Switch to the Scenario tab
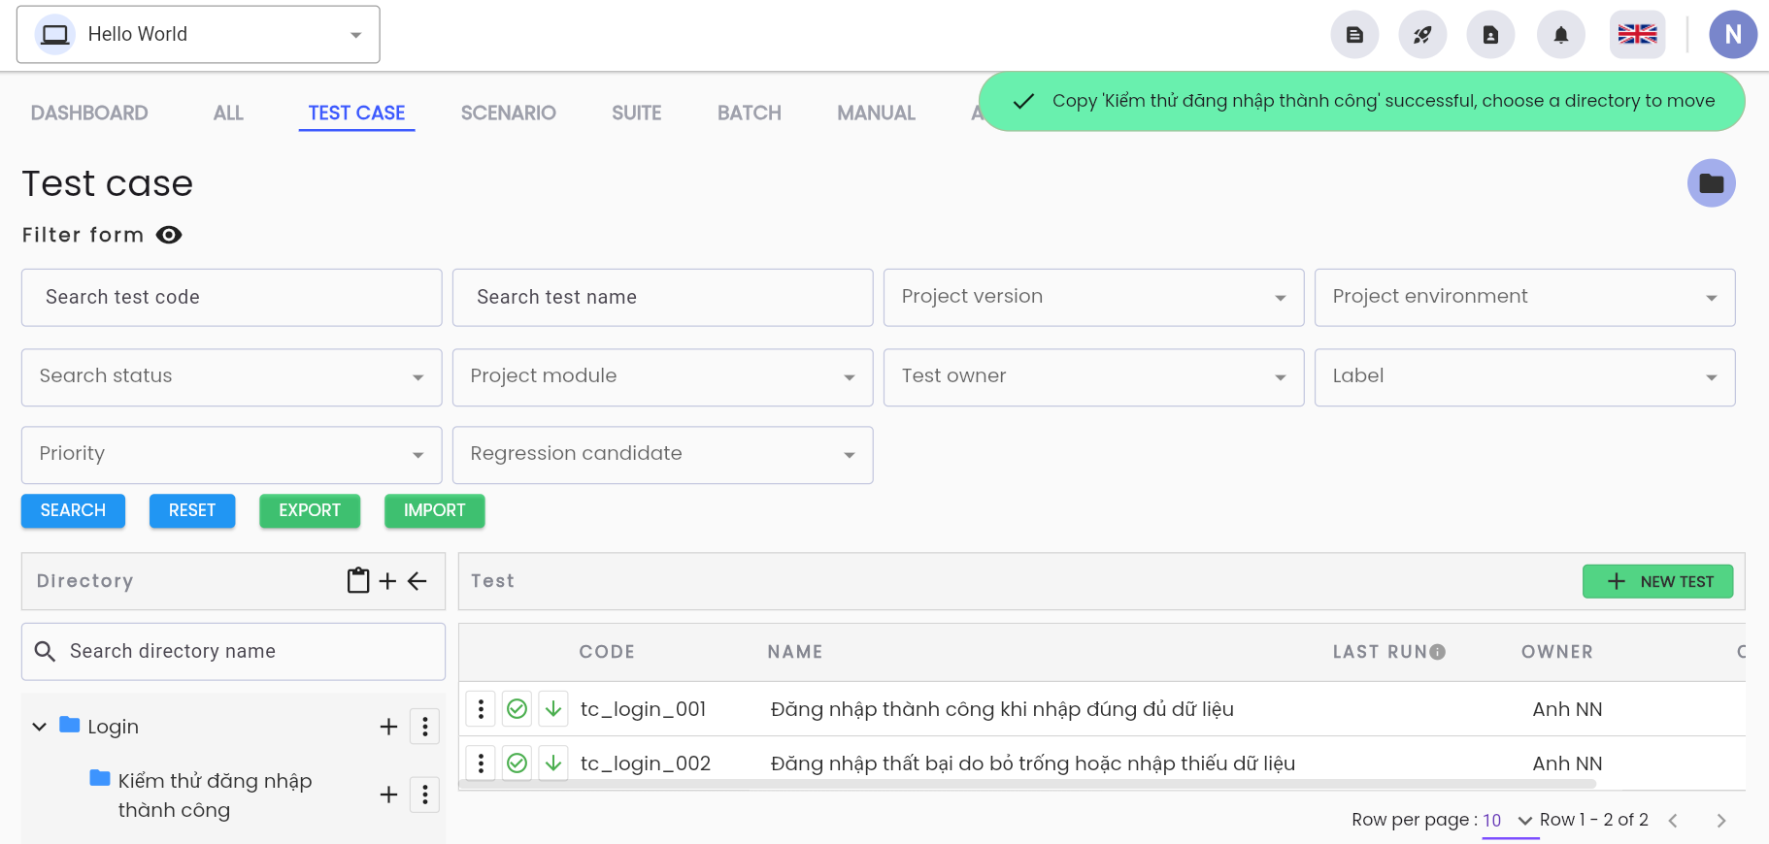This screenshot has height=844, width=1769. pos(509,113)
